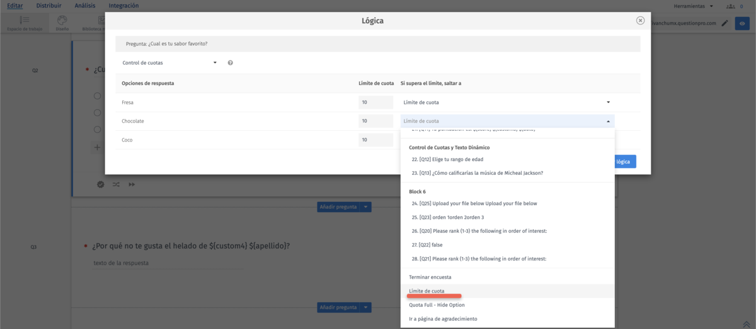Pick '[Q12] Elige tu rango de edad'

(x=447, y=159)
